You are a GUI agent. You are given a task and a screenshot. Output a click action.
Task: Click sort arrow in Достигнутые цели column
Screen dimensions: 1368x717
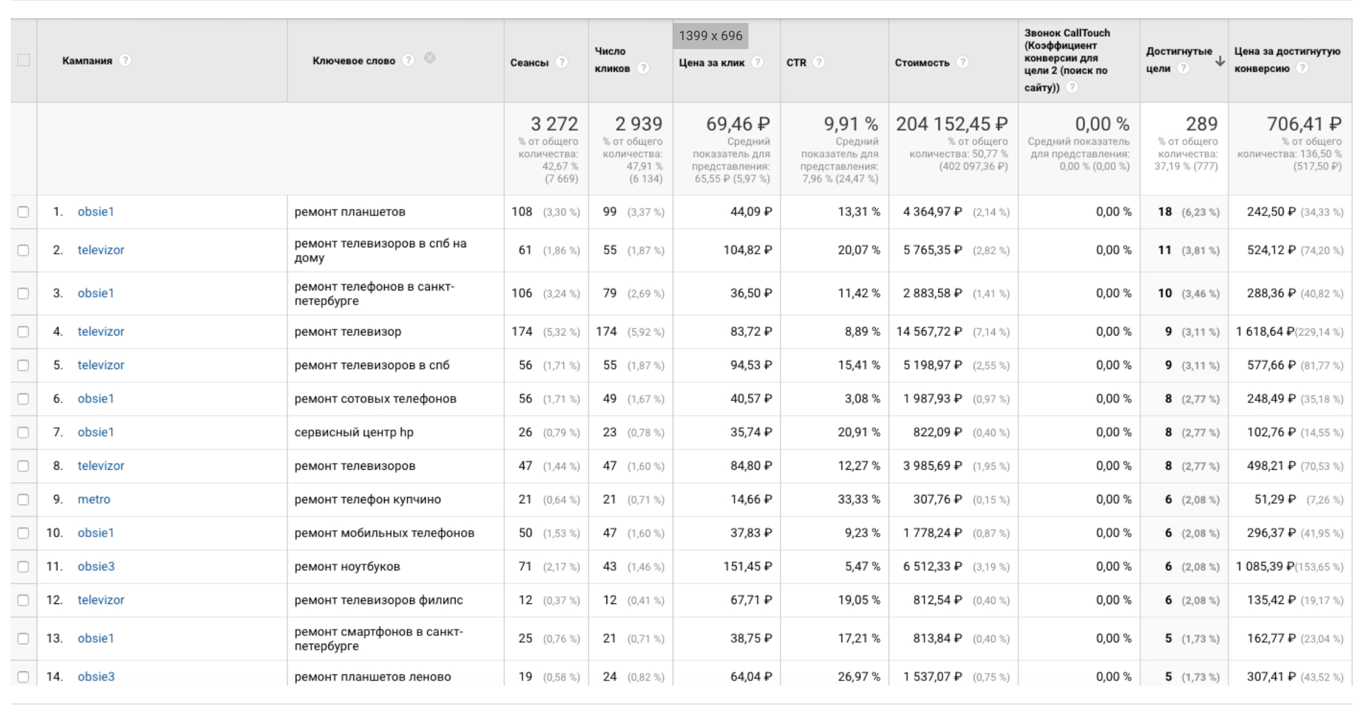(x=1219, y=61)
